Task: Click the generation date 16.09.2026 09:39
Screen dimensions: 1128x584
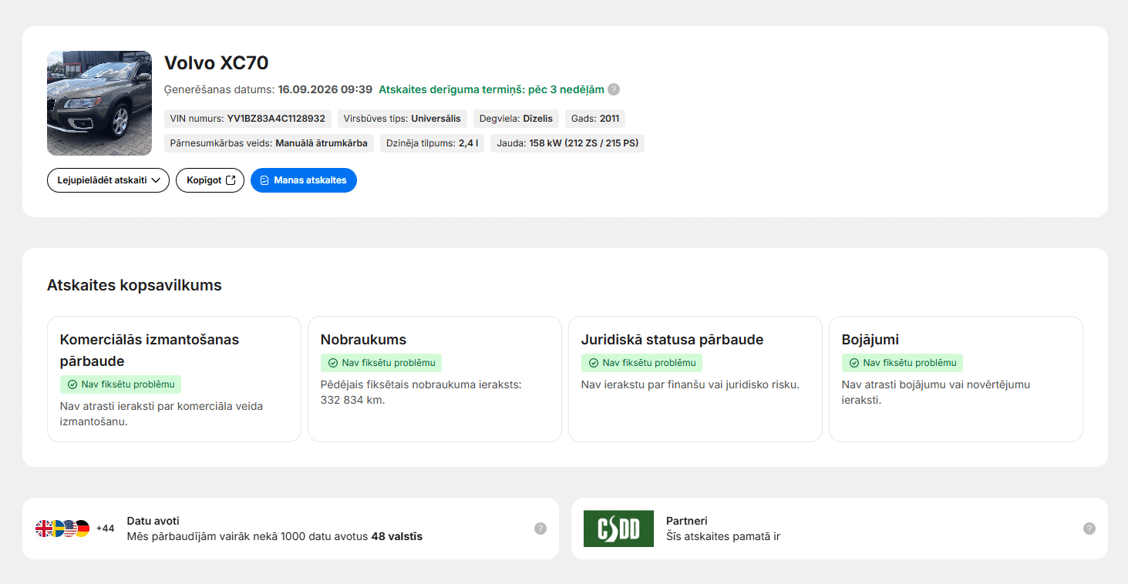Action: (325, 89)
